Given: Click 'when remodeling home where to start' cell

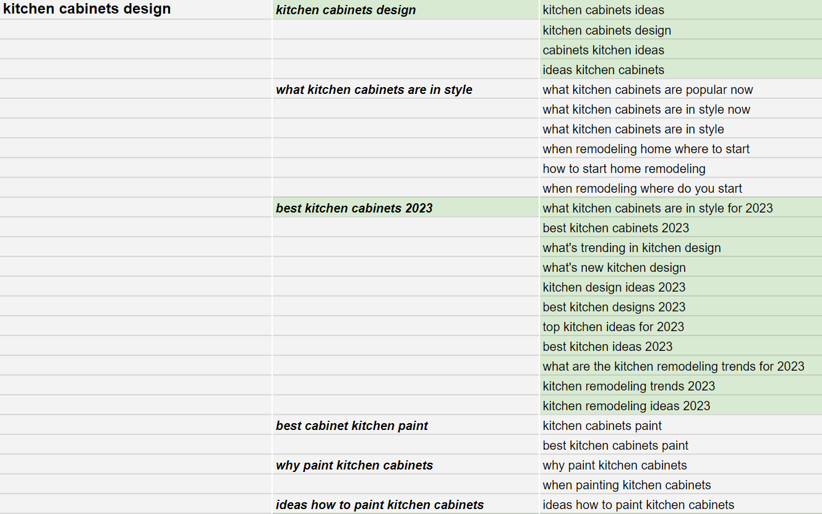Looking at the screenshot, I should [x=680, y=148].
